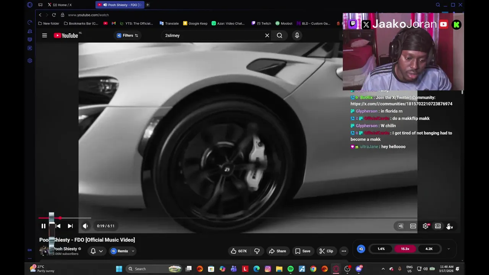This screenshot has height=275, width=489.
Task: Share the video
Action: (x=277, y=251)
